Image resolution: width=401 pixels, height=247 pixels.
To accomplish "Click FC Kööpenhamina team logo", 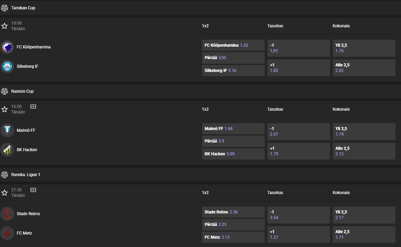I will (7, 47).
